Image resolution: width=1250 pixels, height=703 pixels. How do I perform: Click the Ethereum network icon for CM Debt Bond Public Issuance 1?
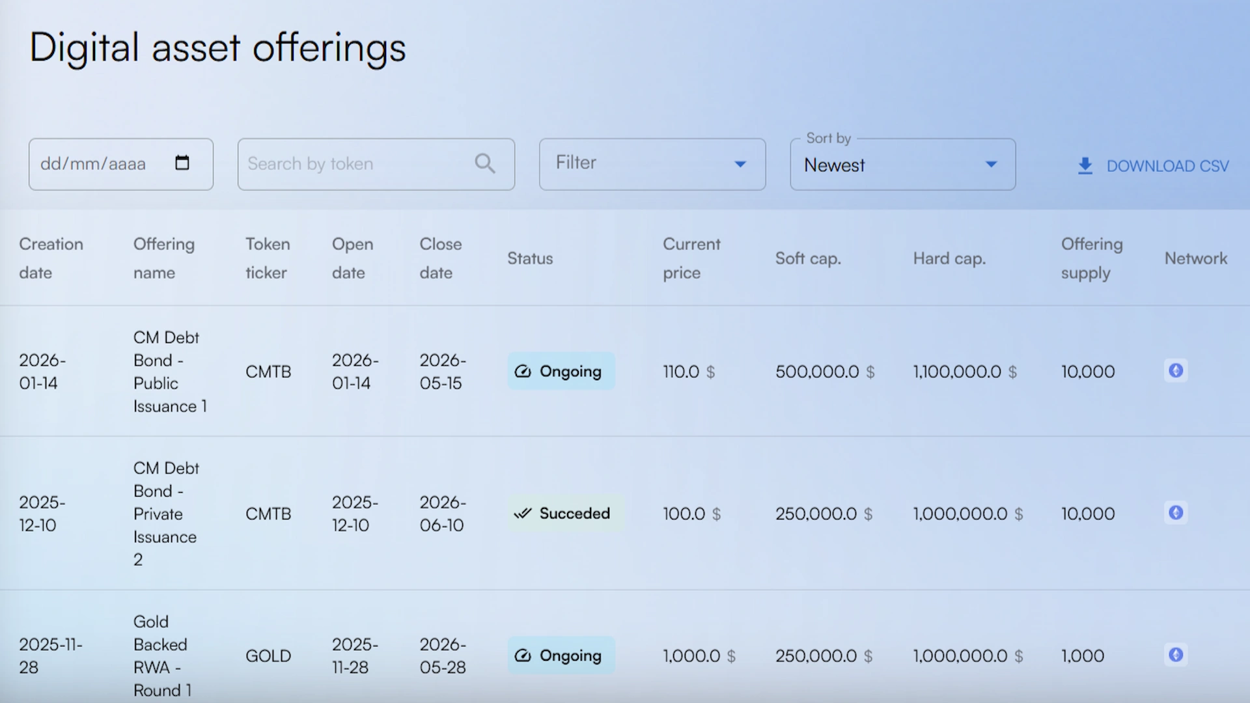pyautogui.click(x=1176, y=370)
